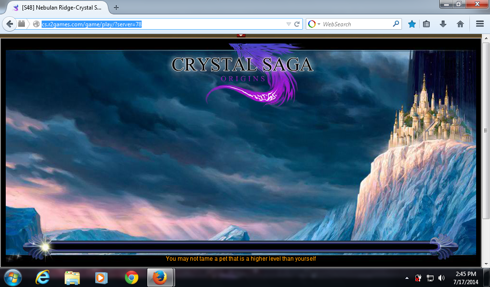
Task: Open the Windows Start menu
Action: 12,277
